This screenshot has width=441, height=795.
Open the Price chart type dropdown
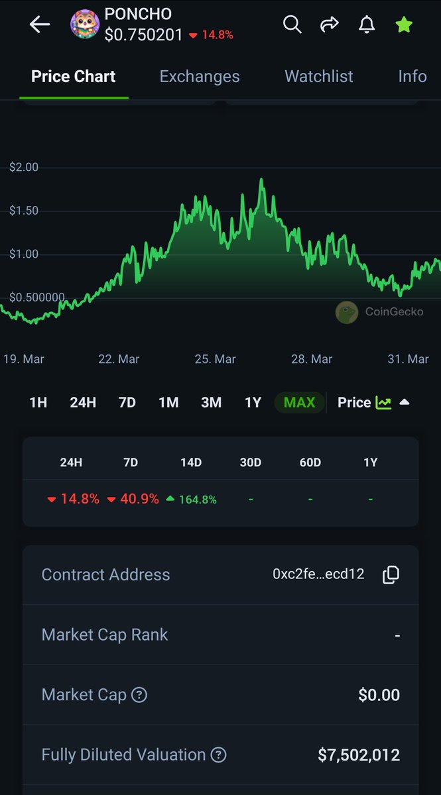pyautogui.click(x=373, y=402)
